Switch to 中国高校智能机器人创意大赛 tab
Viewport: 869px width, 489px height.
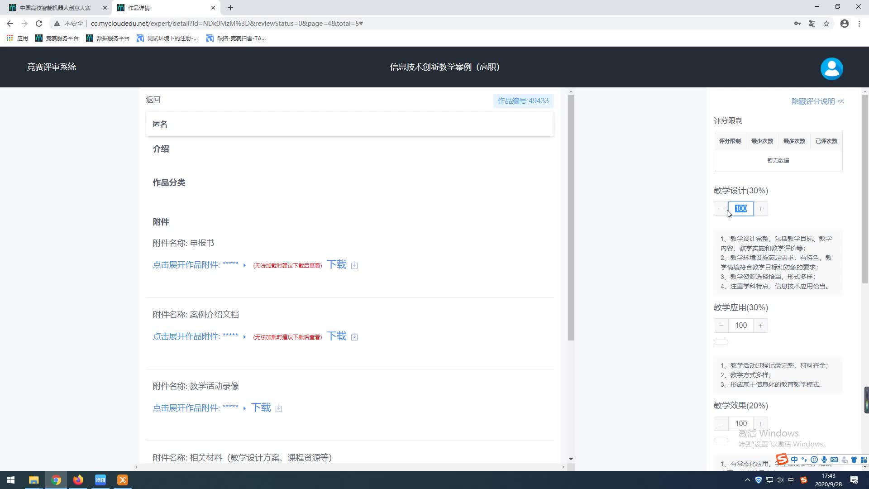(x=55, y=8)
